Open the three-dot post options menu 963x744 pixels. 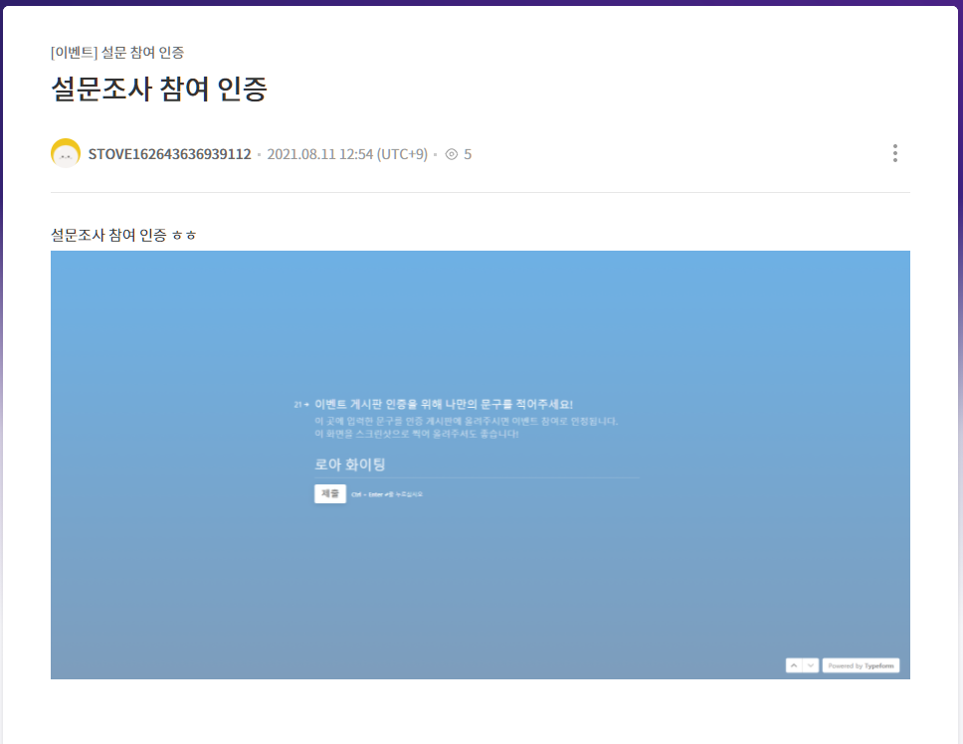pyautogui.click(x=894, y=153)
